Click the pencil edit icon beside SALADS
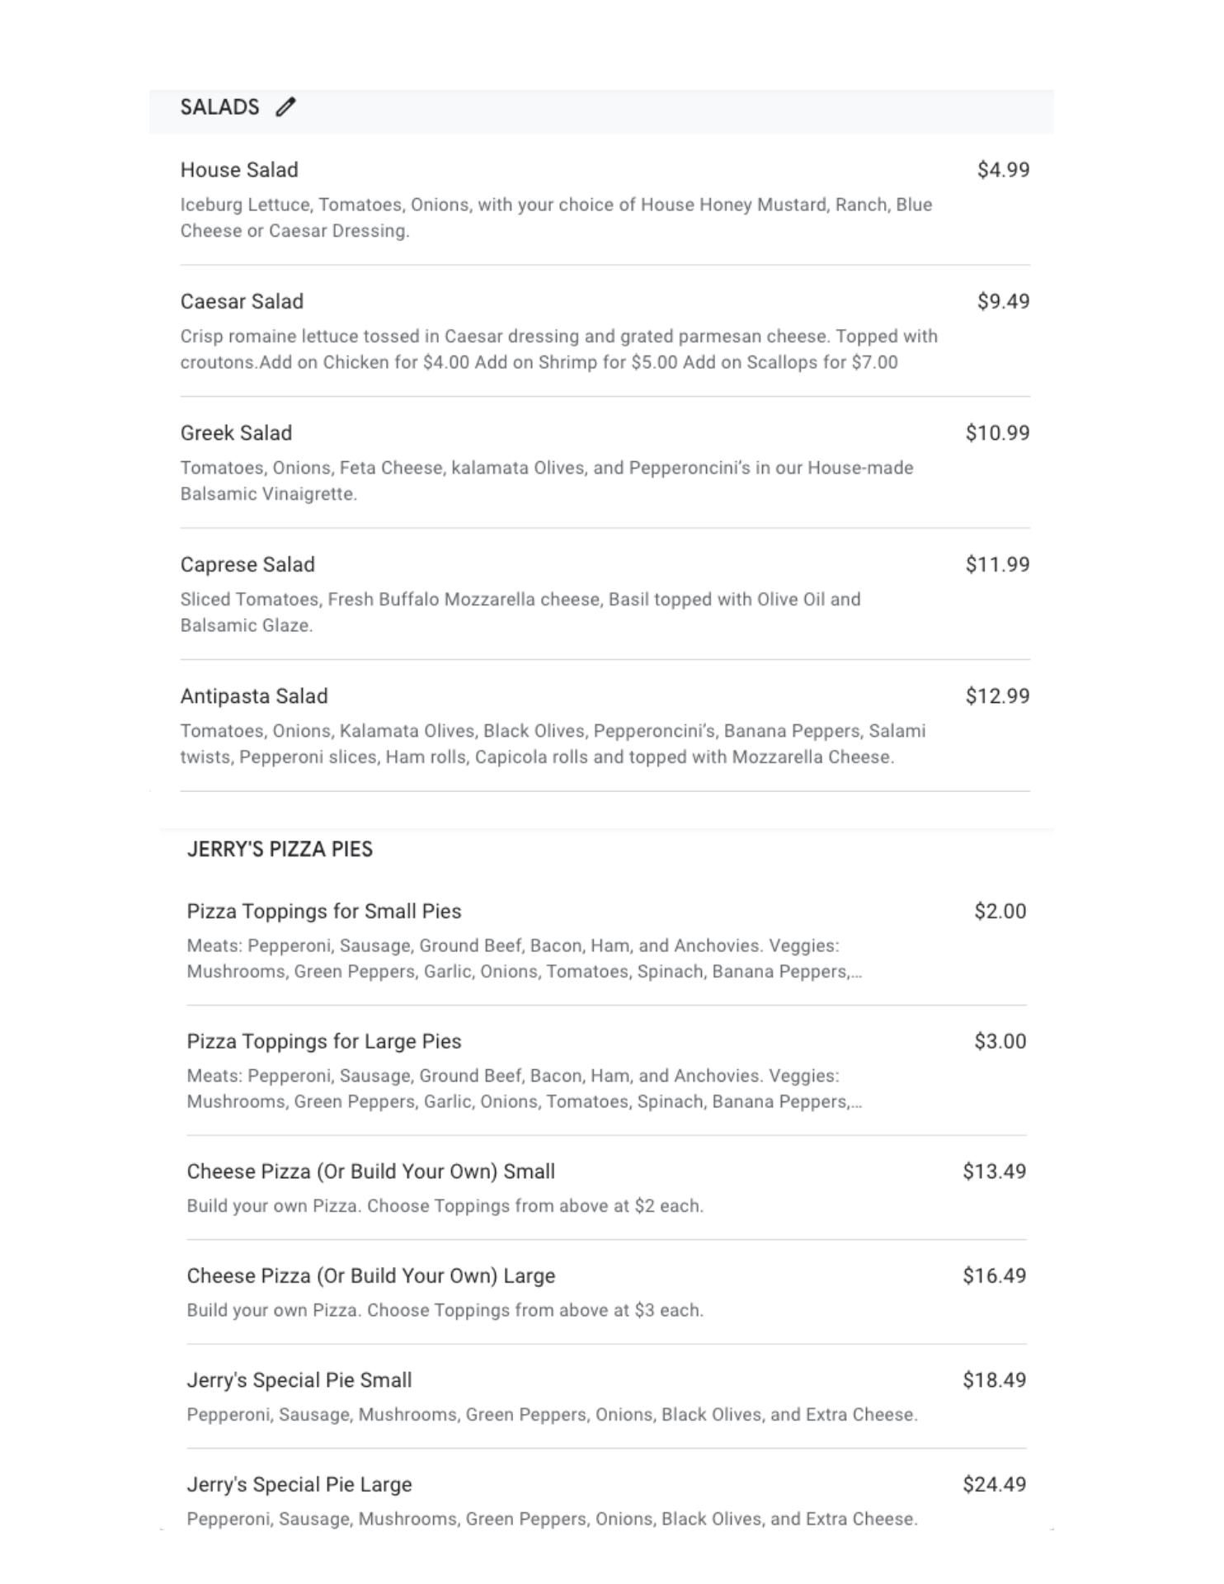Image resolution: width=1224 pixels, height=1584 pixels. tap(285, 107)
